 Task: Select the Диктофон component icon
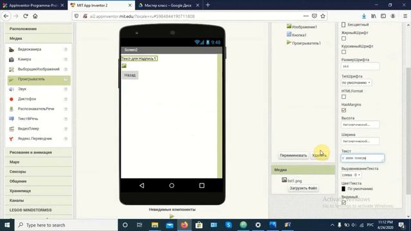click(x=12, y=99)
